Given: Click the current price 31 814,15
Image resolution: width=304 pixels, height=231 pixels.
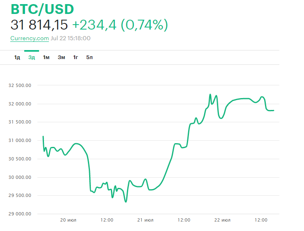Looking at the screenshot, I should (x=39, y=25).
